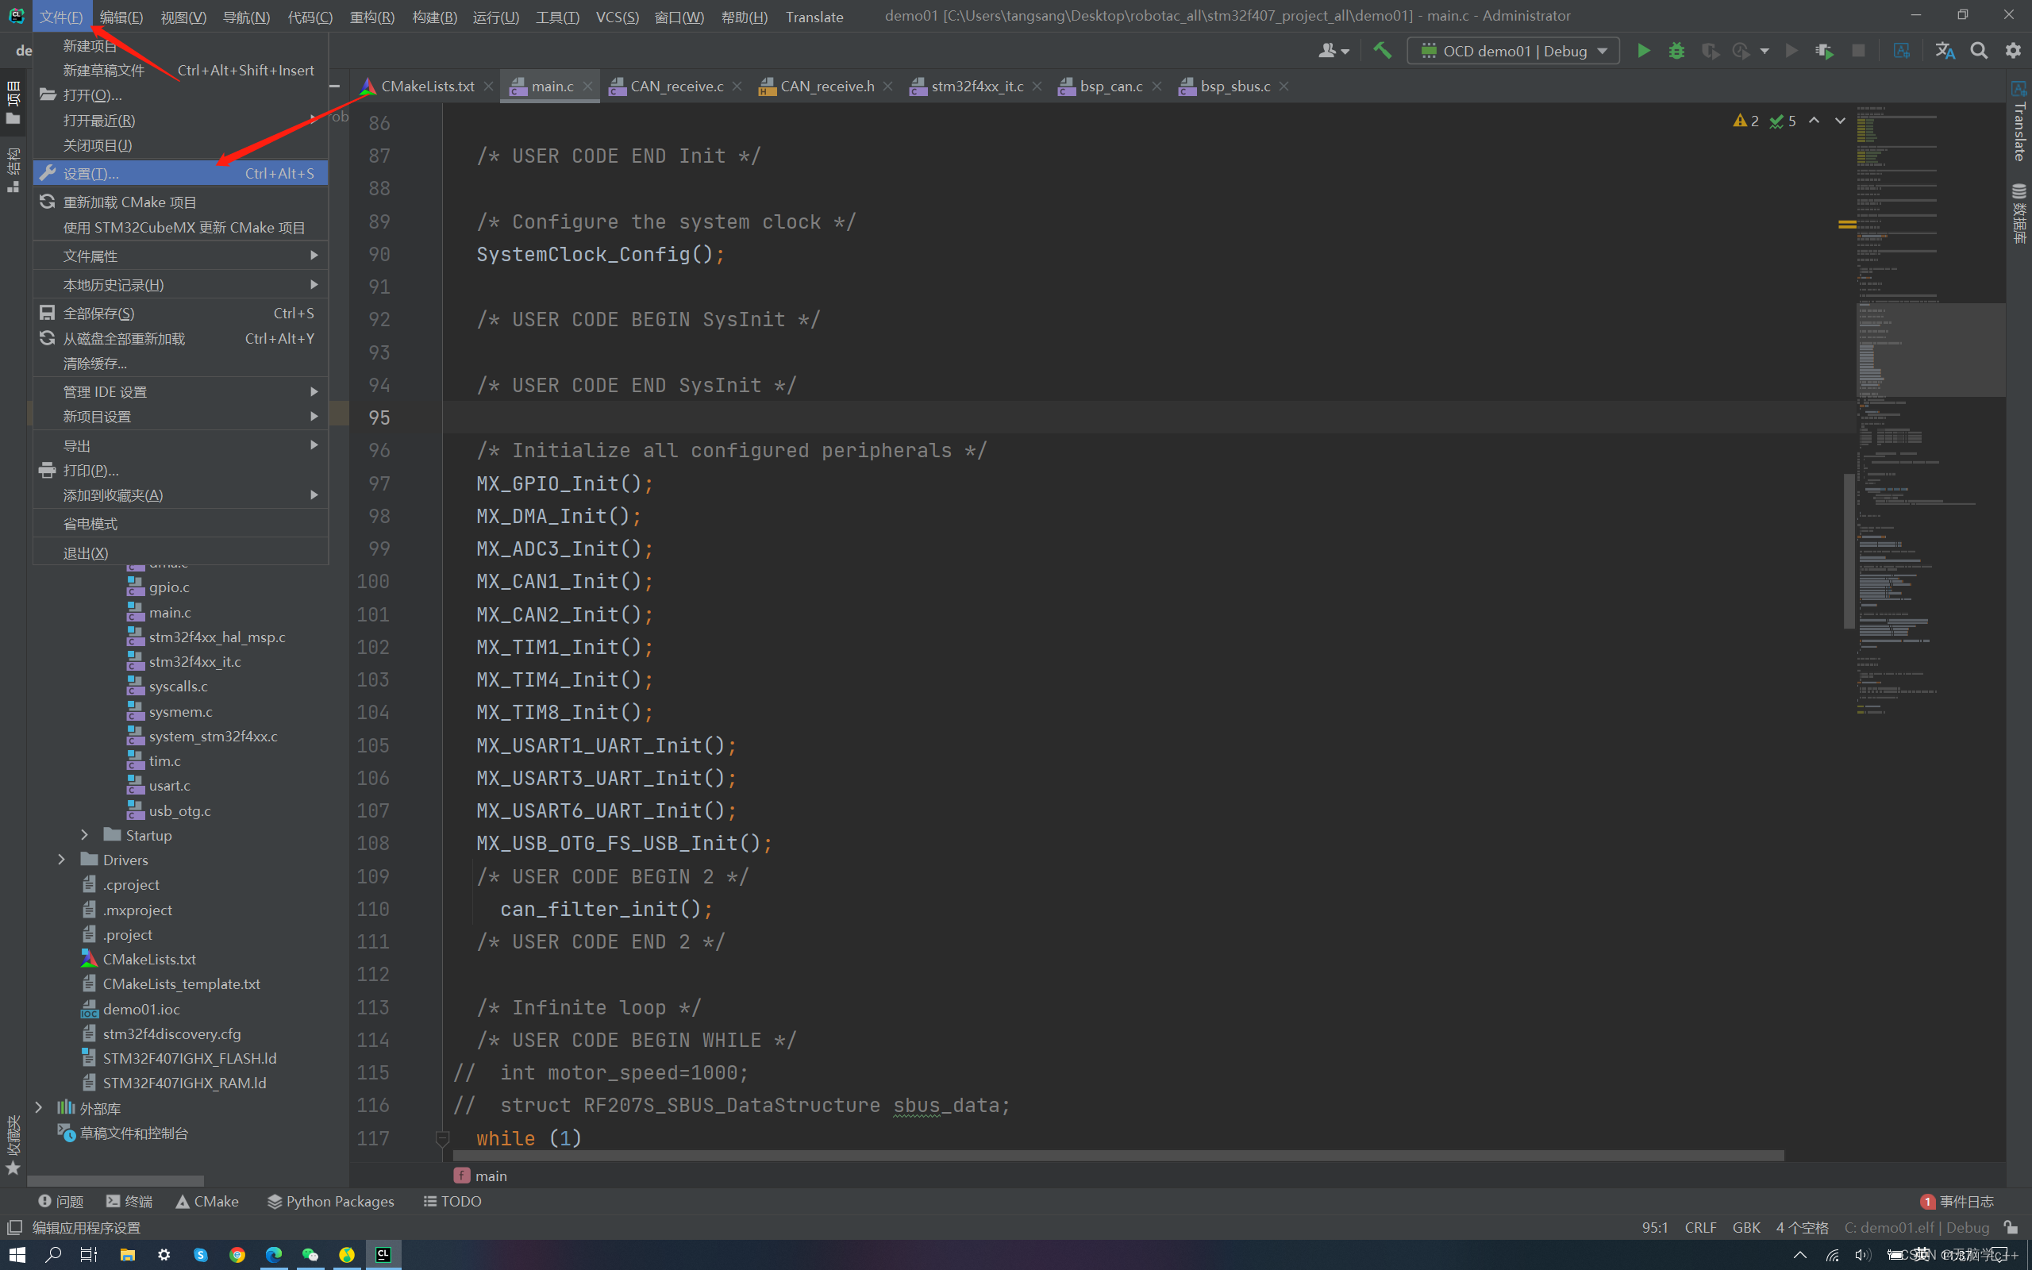Click the editor horizontal scrollbar
Viewport: 2032px width, 1270px height.
point(1118,1156)
